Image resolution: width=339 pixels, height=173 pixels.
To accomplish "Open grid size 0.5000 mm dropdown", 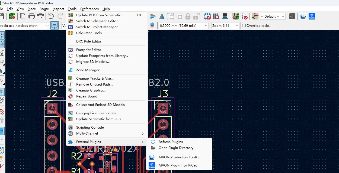I will (x=184, y=25).
